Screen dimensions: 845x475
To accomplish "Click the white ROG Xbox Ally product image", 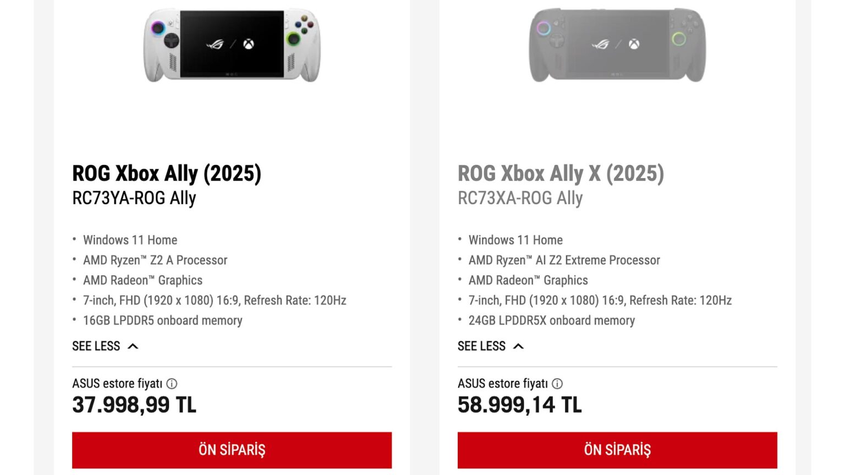I will pos(232,44).
